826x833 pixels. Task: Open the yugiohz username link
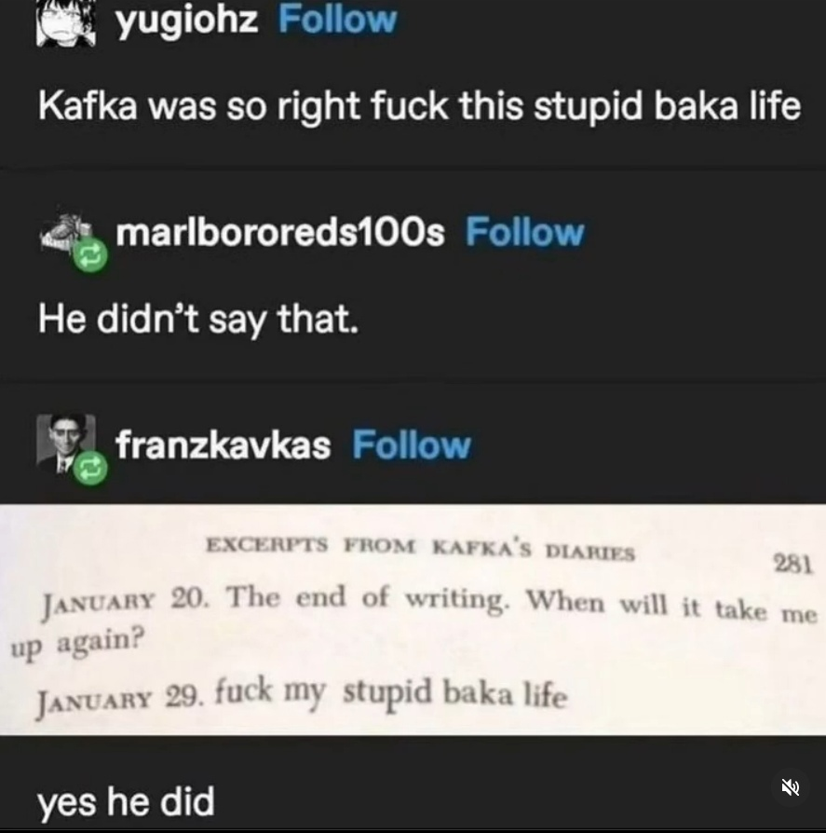187,21
